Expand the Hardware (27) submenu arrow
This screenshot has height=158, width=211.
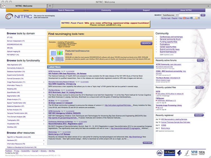44,140
